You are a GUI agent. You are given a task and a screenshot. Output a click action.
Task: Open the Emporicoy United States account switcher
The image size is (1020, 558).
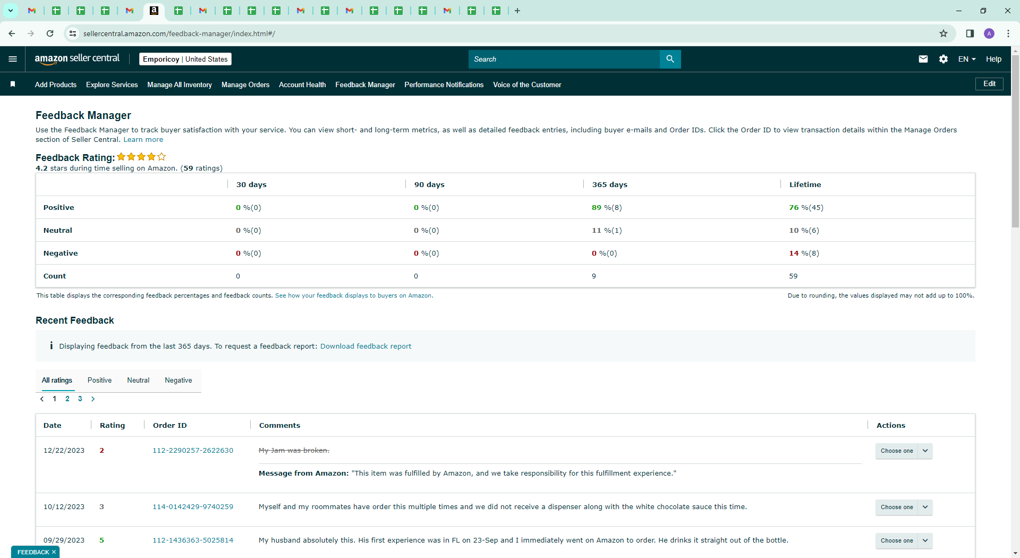(x=185, y=59)
